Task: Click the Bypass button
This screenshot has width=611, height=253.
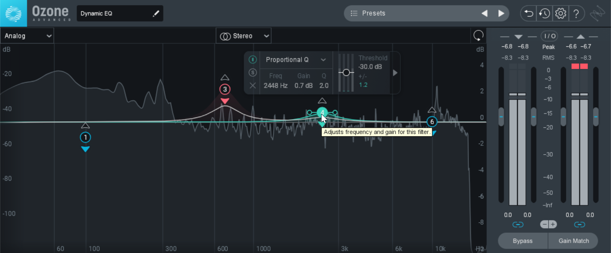Action: tap(523, 241)
